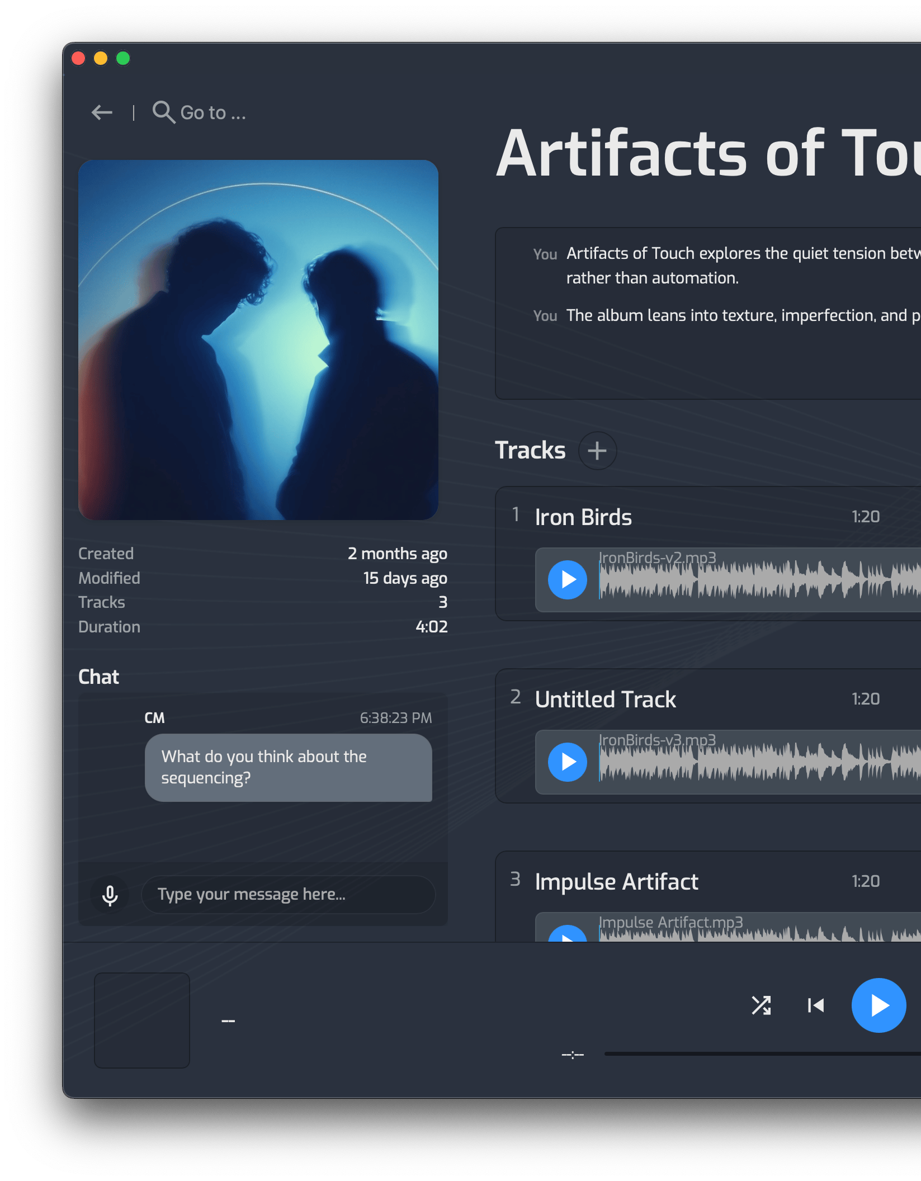
Task: Play the IronBirds-v2.mp3 audio
Action: 567,580
